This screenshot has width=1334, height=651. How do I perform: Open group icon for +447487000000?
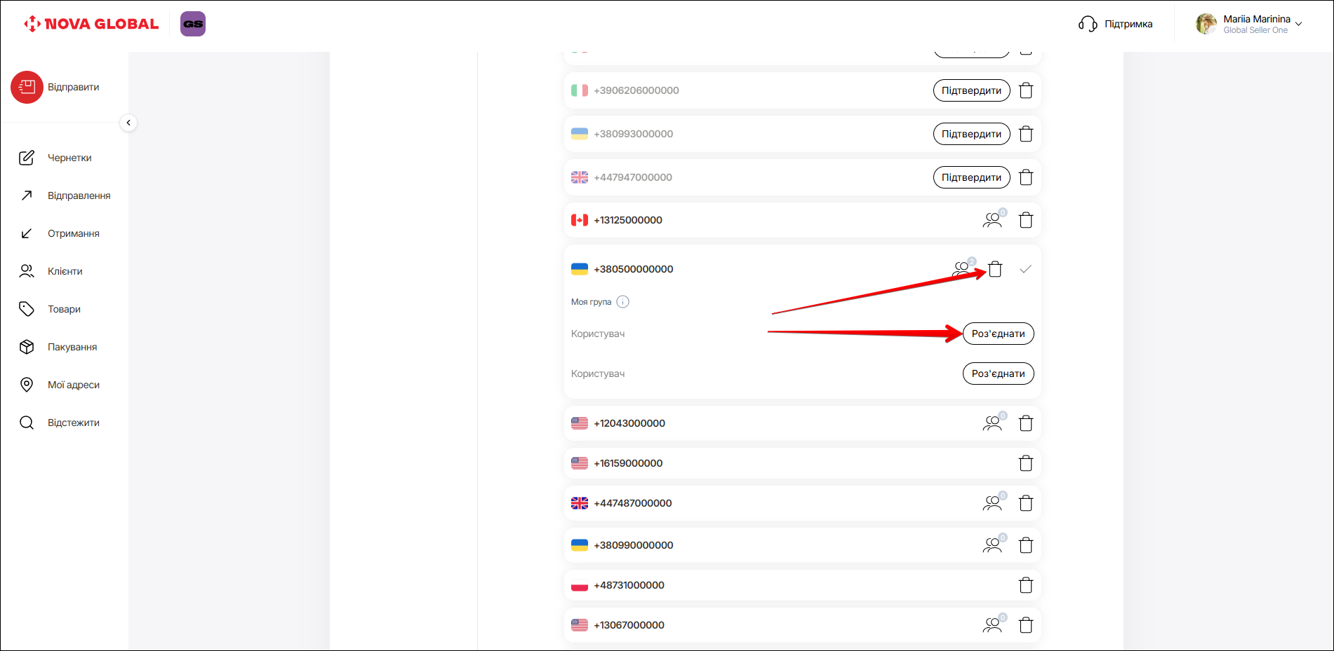(x=992, y=503)
